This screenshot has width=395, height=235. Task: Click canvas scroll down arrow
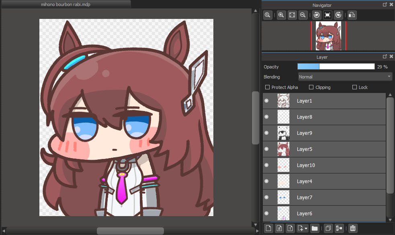coord(256,225)
